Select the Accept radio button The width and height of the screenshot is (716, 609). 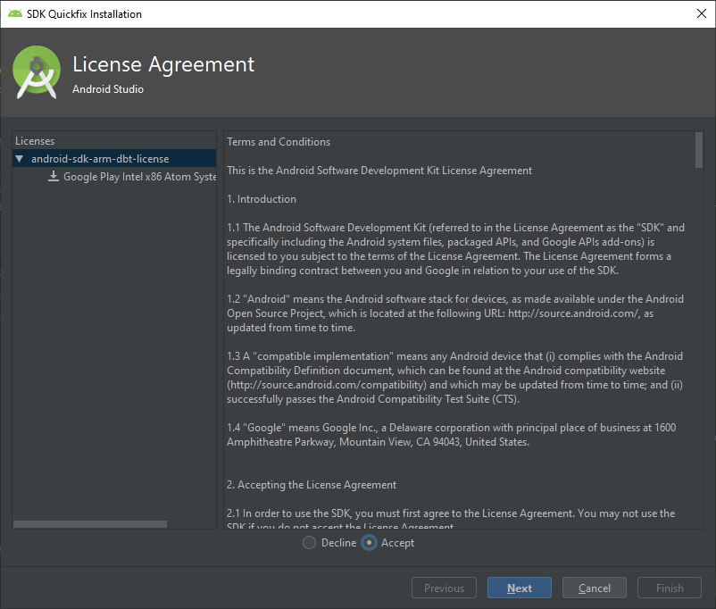pos(369,543)
